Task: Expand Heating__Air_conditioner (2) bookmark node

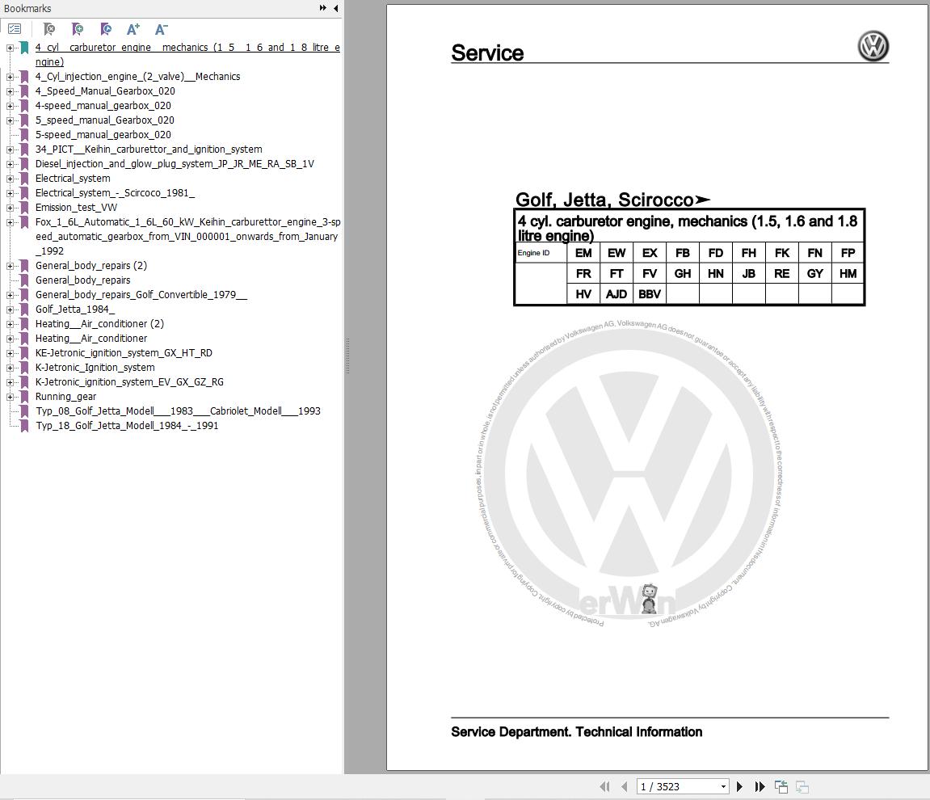Action: coord(10,324)
